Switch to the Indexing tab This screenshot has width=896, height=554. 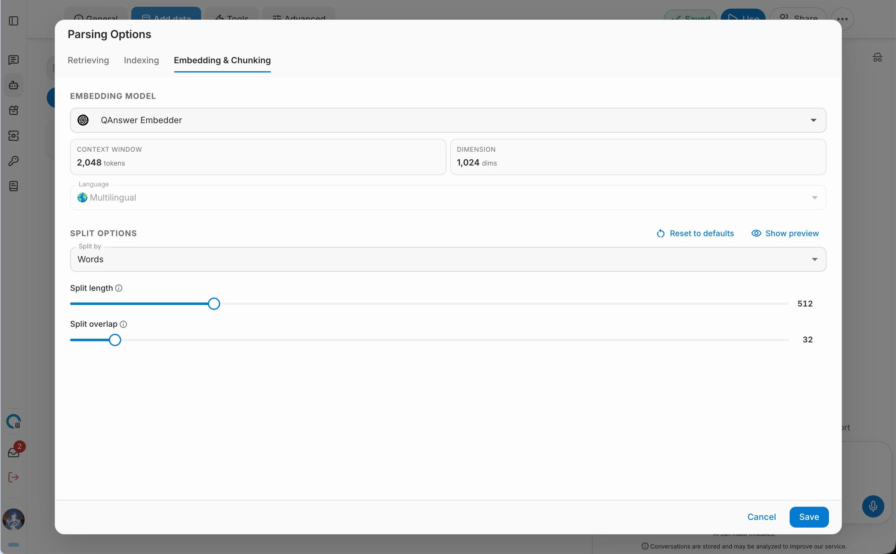[x=141, y=60]
